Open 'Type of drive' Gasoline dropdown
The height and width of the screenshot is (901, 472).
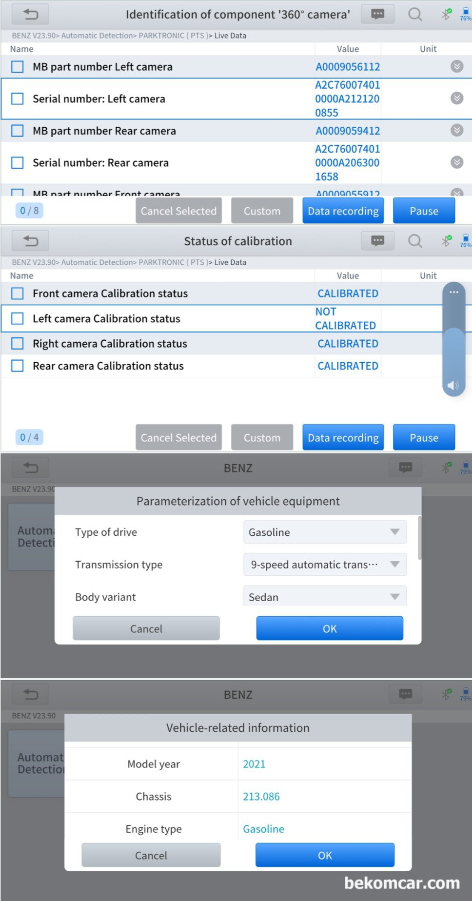click(325, 532)
